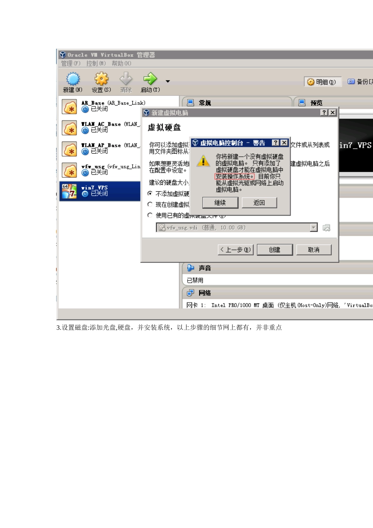Open Settings (设置) gear toolbar icon
The width and height of the screenshot is (373, 528).
tap(101, 79)
